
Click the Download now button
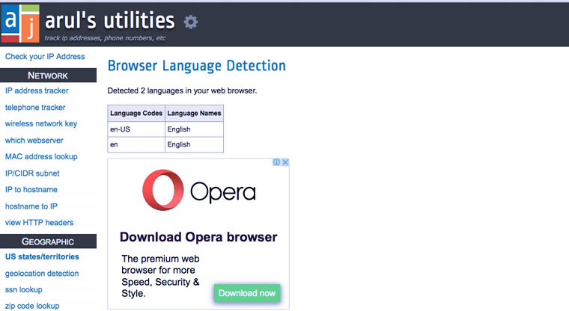(247, 293)
